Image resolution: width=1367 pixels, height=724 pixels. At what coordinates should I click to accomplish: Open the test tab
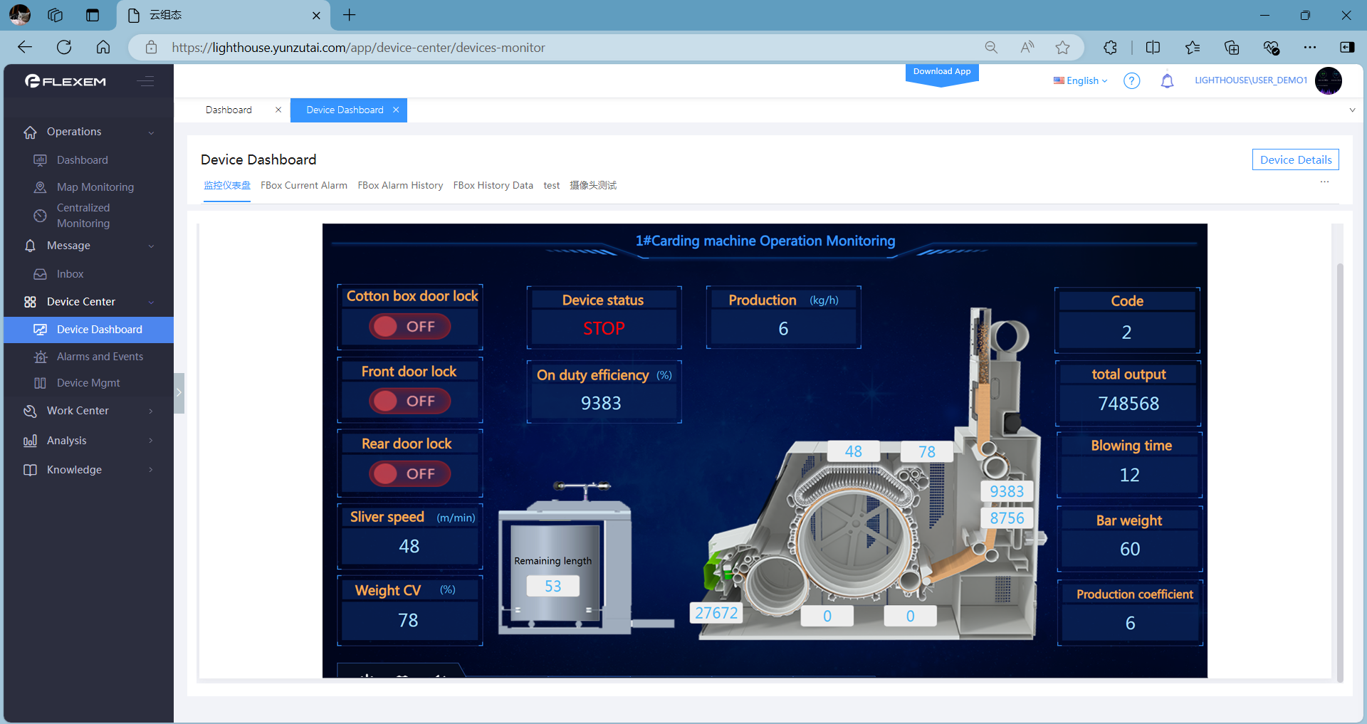pos(552,185)
